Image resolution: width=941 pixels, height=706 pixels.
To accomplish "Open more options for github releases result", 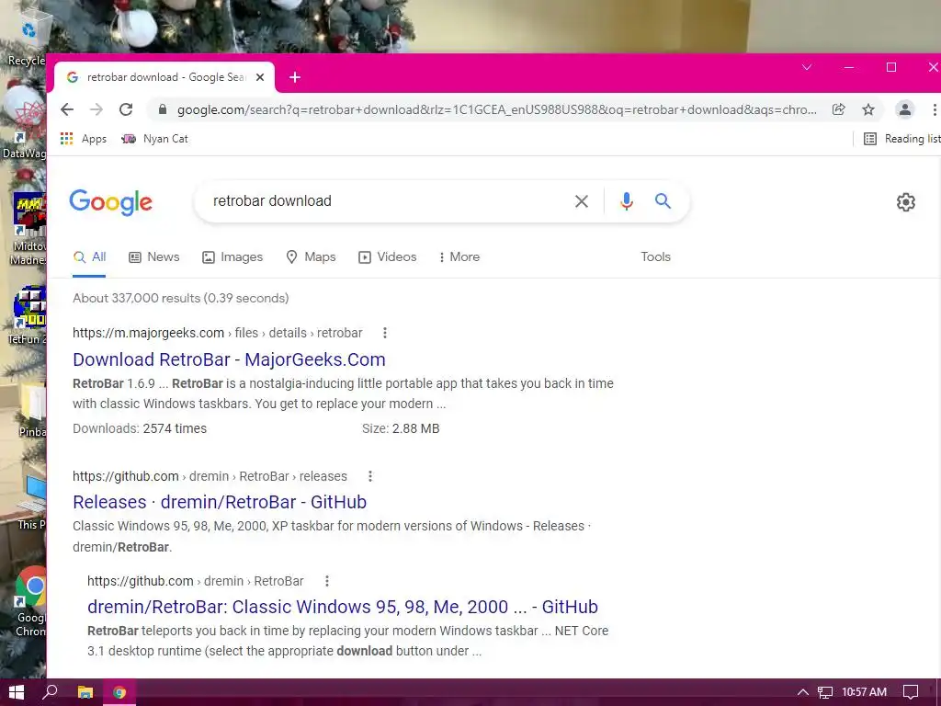I will click(x=370, y=476).
